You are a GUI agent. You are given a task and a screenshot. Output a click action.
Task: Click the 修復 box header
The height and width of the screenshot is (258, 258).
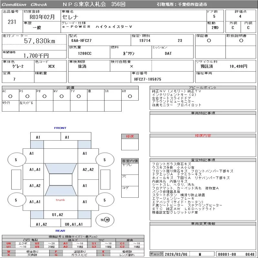coord(130,136)
